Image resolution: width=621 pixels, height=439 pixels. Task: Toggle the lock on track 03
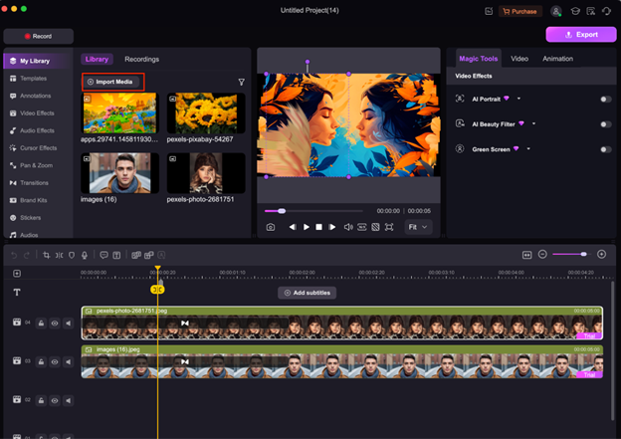click(41, 361)
